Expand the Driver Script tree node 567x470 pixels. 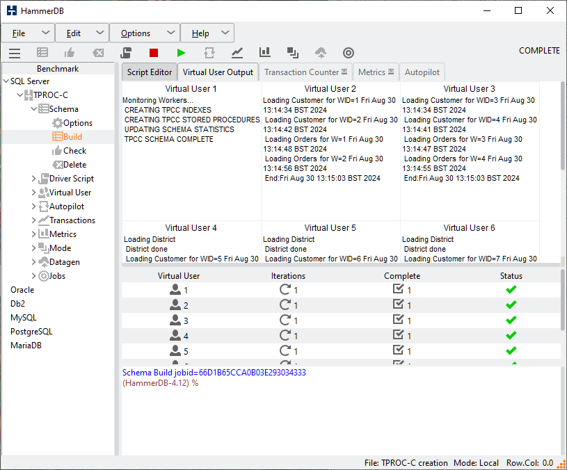(x=34, y=179)
